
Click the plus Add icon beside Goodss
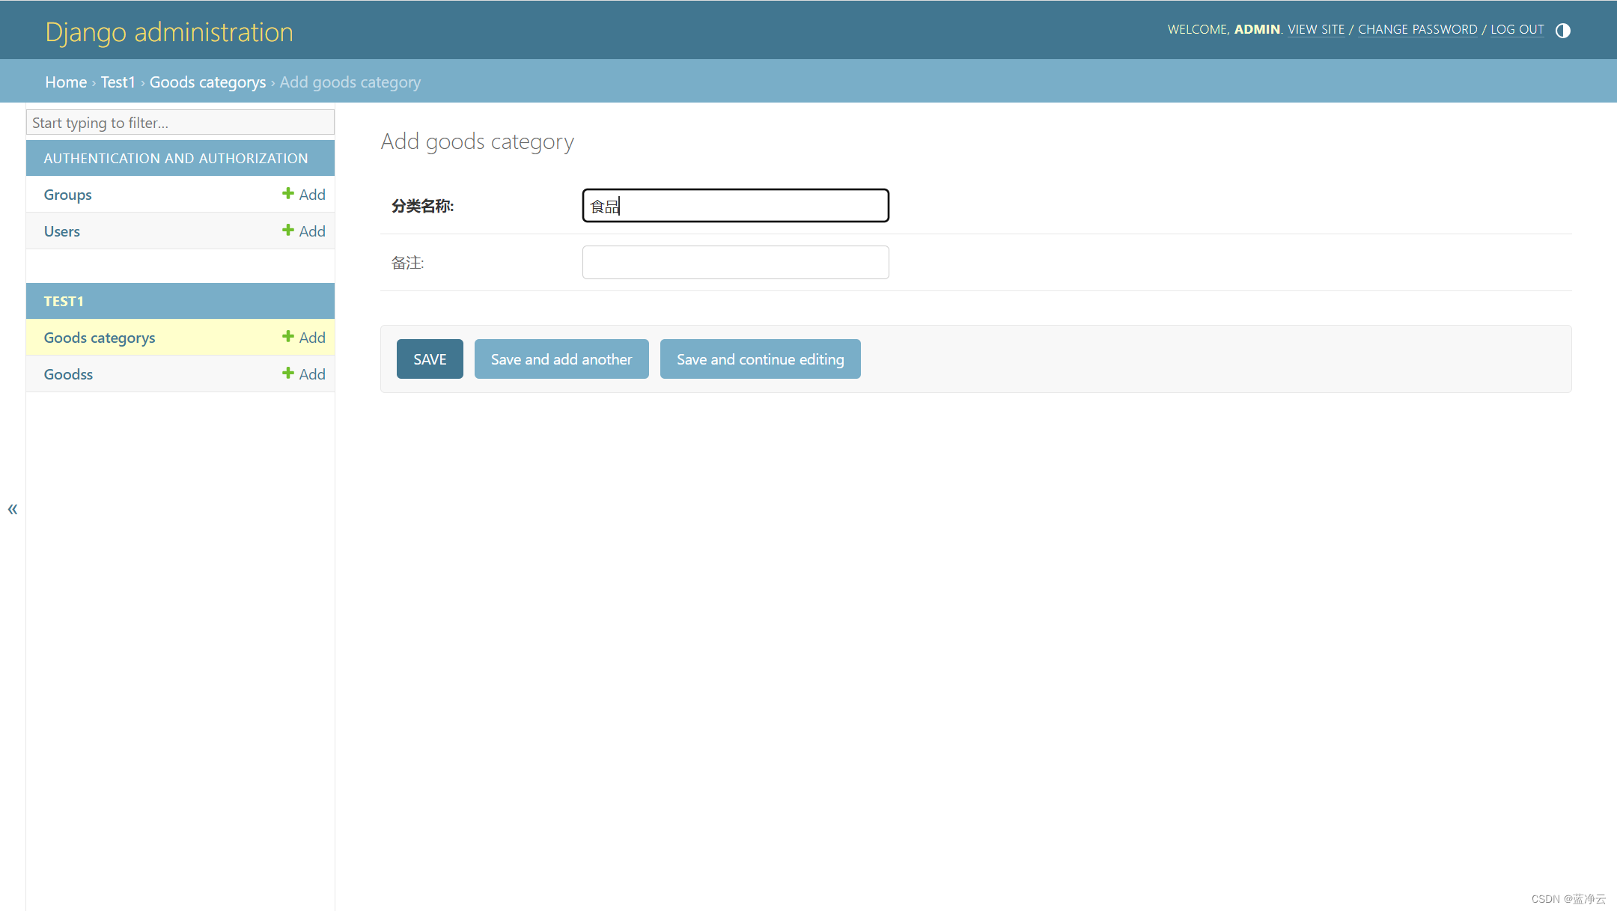pos(304,374)
